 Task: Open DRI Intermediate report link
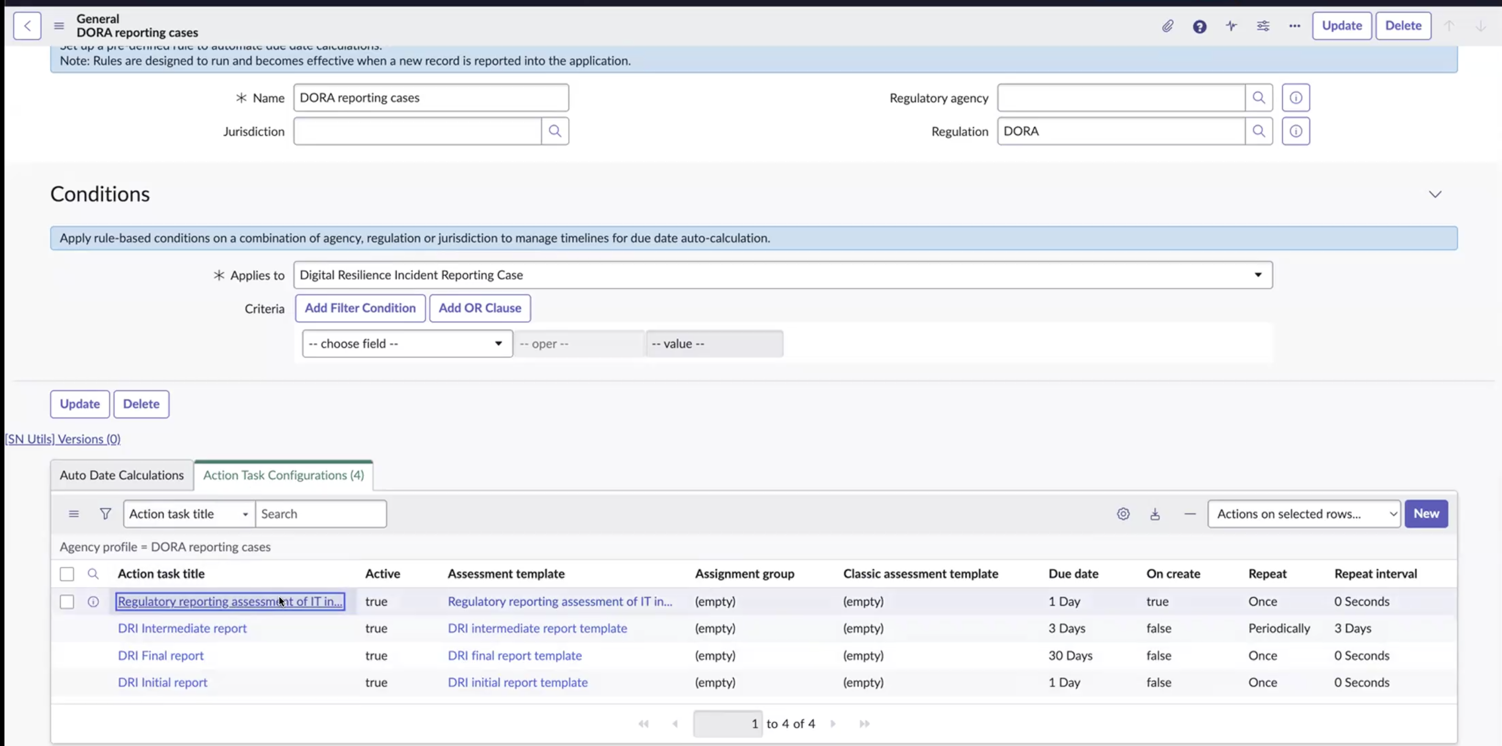coord(182,628)
